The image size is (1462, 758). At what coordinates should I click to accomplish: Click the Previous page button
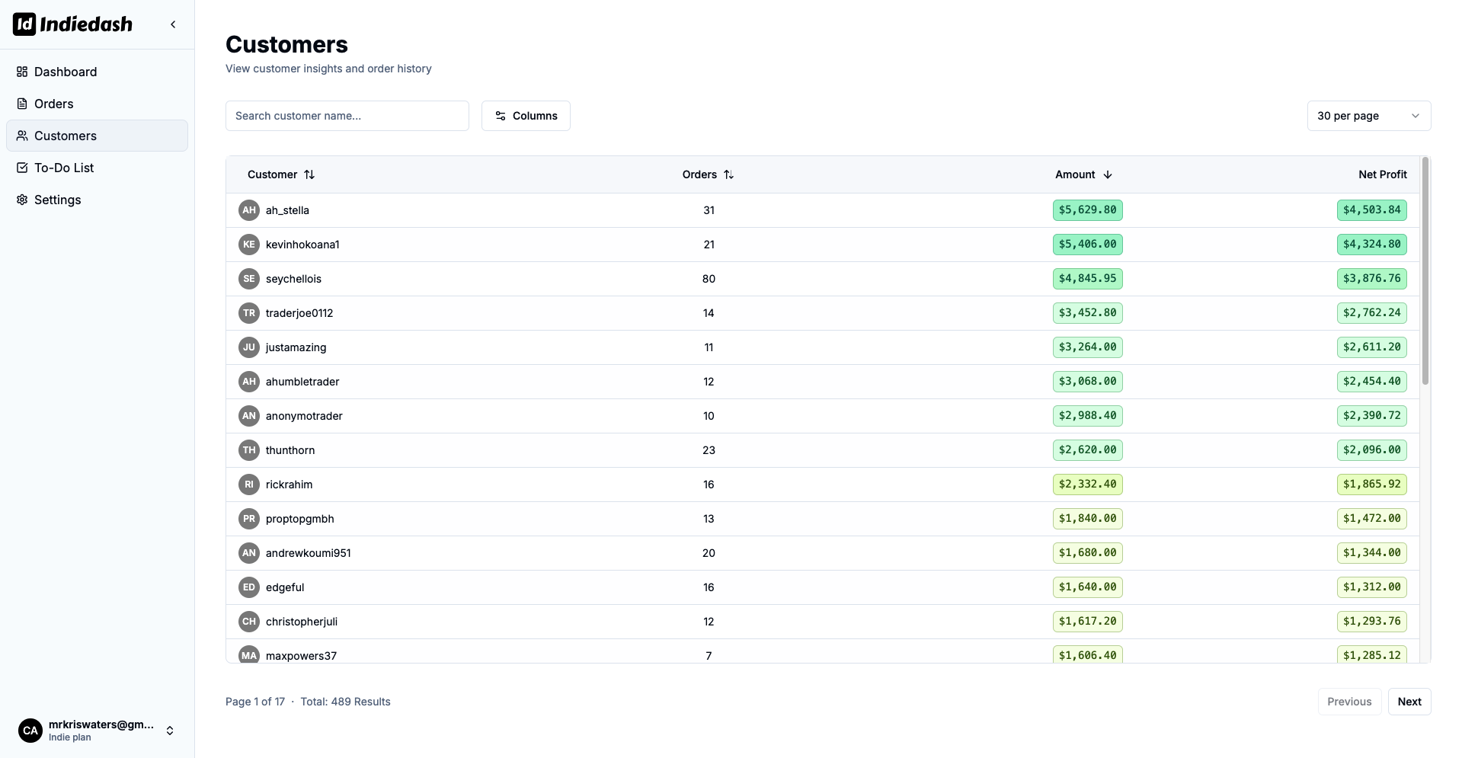tap(1349, 702)
